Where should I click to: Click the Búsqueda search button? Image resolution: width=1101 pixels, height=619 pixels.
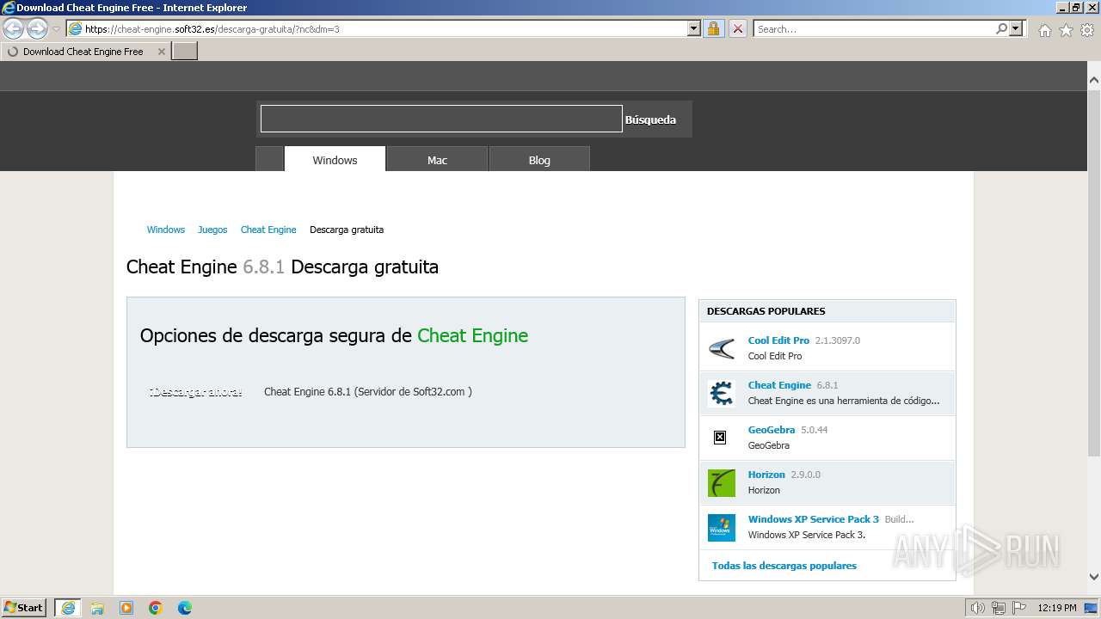[x=650, y=120]
